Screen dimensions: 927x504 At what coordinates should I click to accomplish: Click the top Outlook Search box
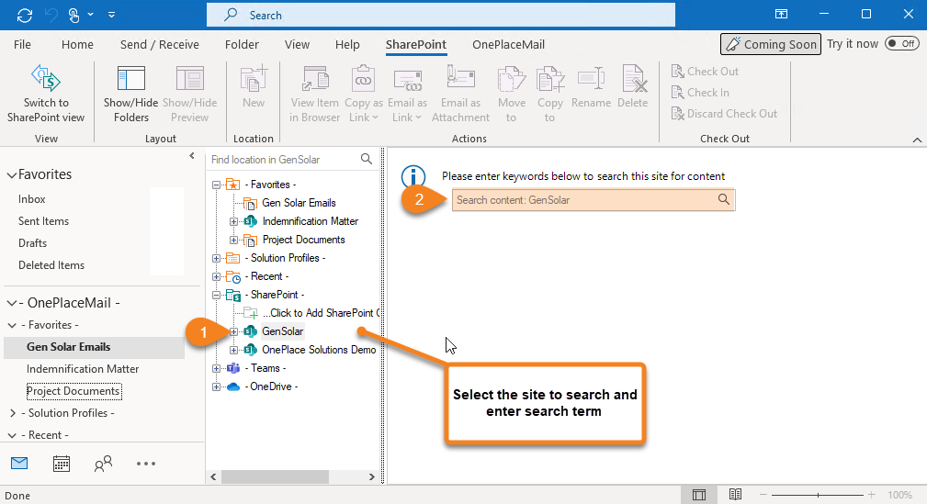pyautogui.click(x=440, y=16)
